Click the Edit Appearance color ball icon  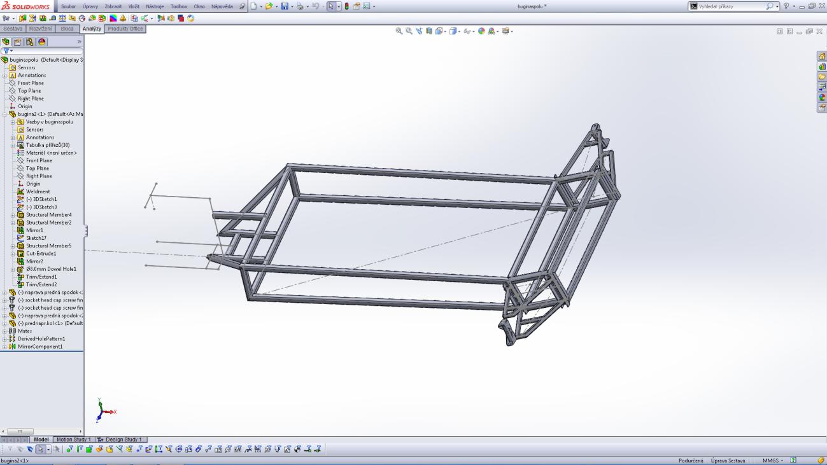(481, 31)
